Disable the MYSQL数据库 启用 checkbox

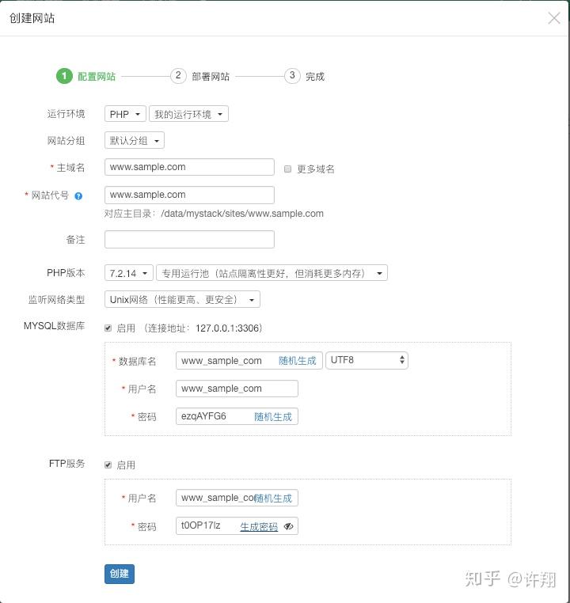point(108,328)
